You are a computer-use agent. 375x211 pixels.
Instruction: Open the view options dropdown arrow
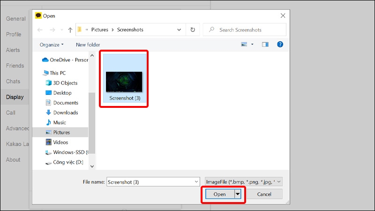[252, 44]
